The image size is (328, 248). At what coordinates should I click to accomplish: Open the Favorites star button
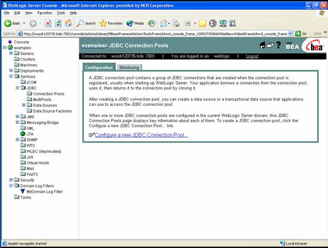pos(111,23)
